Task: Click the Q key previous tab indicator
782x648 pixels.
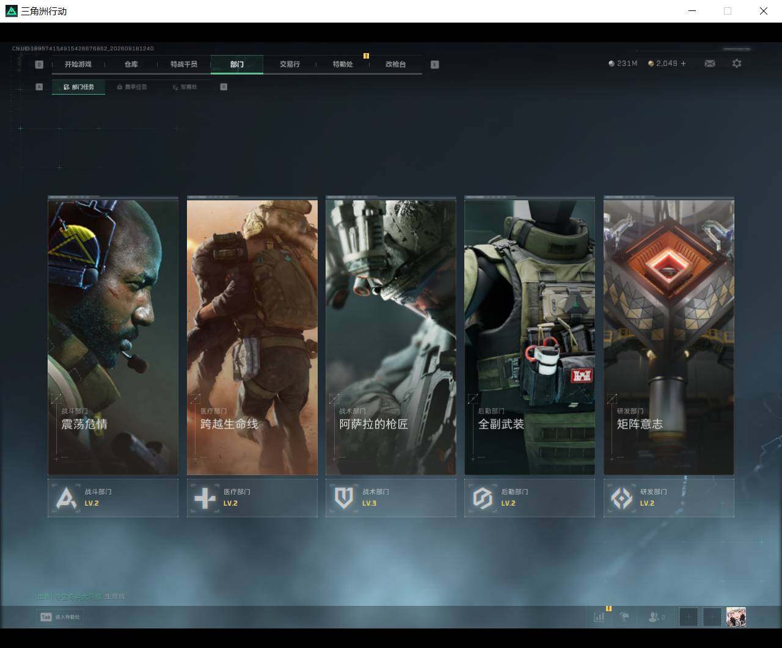Action: [x=39, y=65]
